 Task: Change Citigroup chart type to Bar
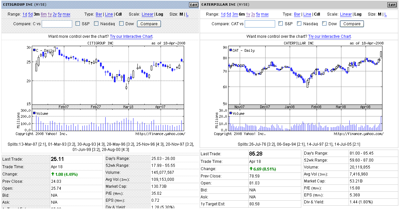(x=99, y=14)
